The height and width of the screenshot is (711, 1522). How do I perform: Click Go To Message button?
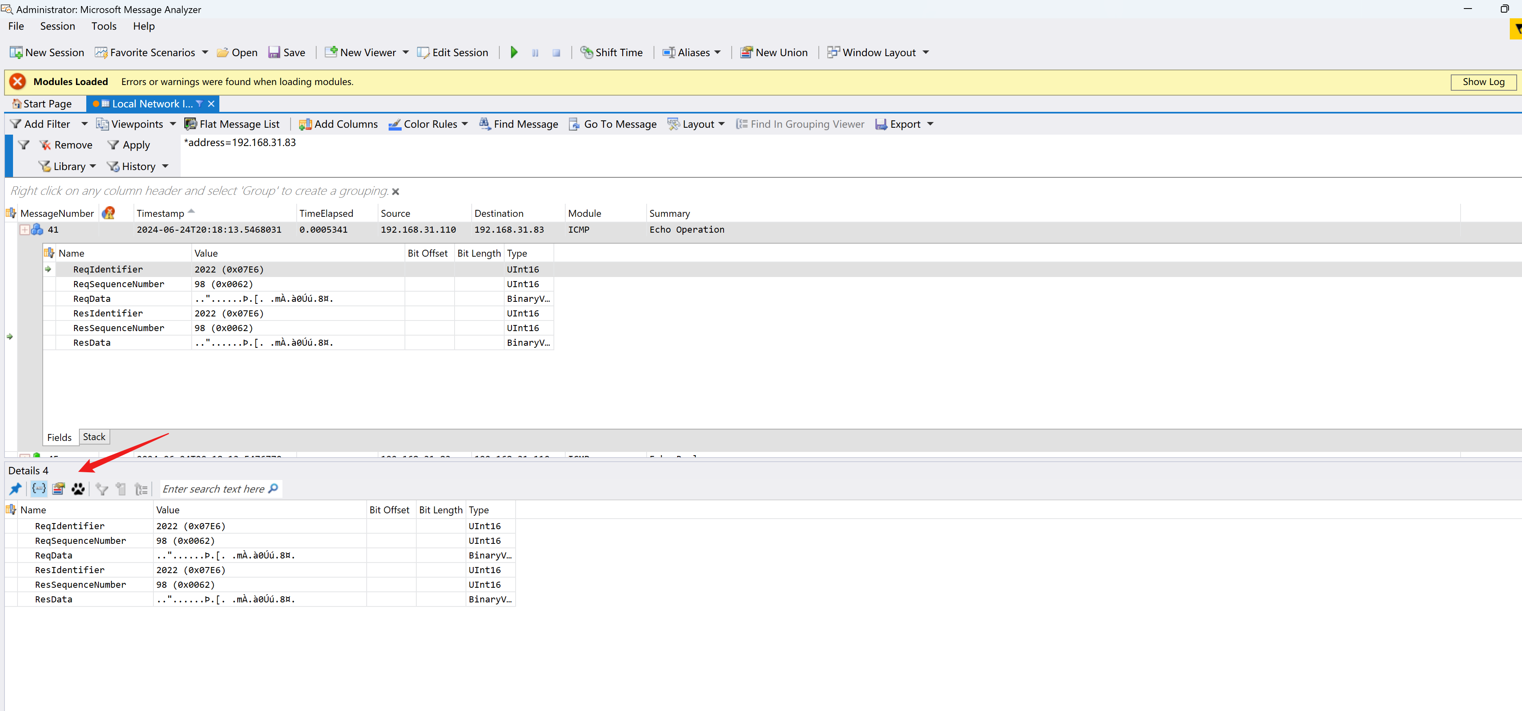[x=613, y=124]
